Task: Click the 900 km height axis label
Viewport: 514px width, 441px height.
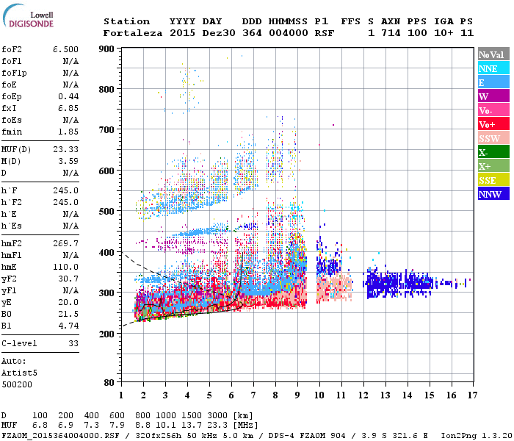Action: coord(106,49)
